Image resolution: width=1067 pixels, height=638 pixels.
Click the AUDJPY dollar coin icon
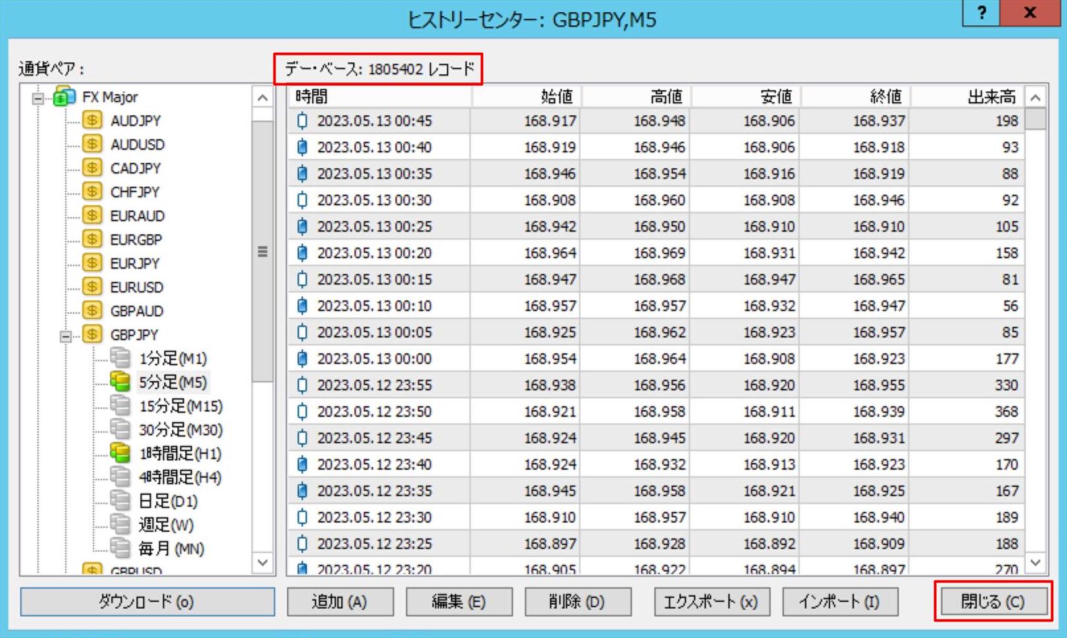[x=92, y=120]
